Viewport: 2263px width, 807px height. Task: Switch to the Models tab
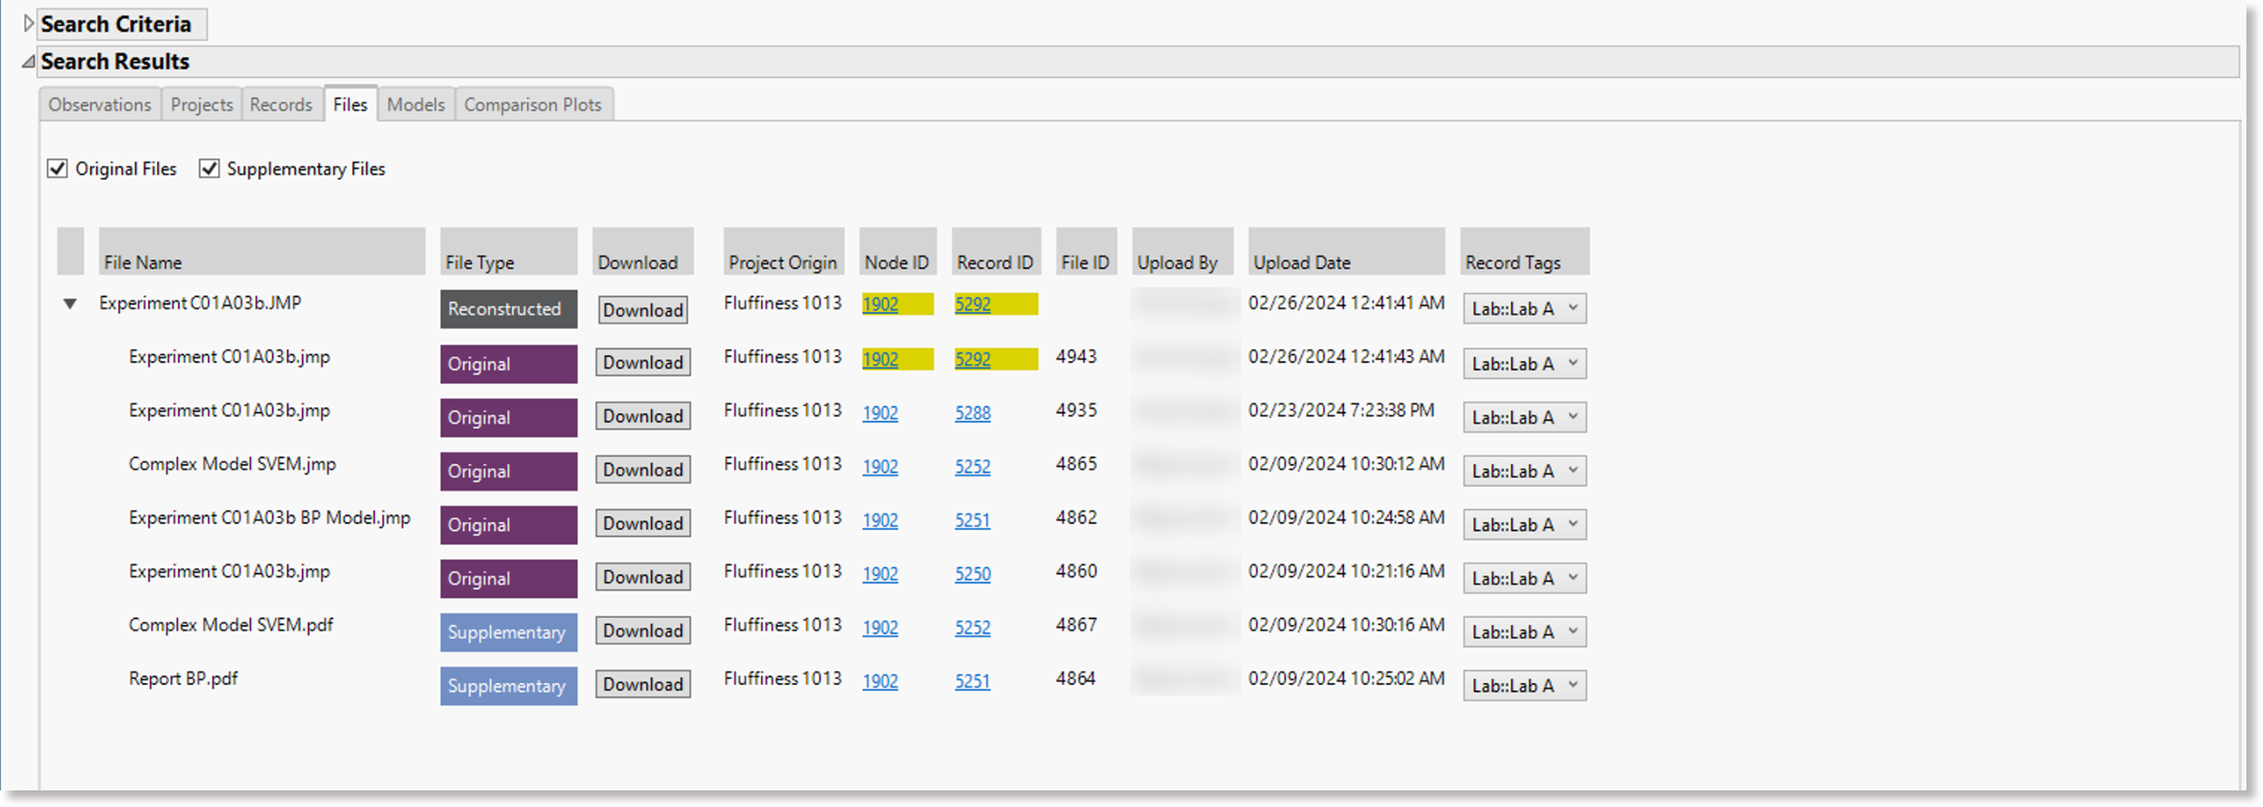click(416, 105)
